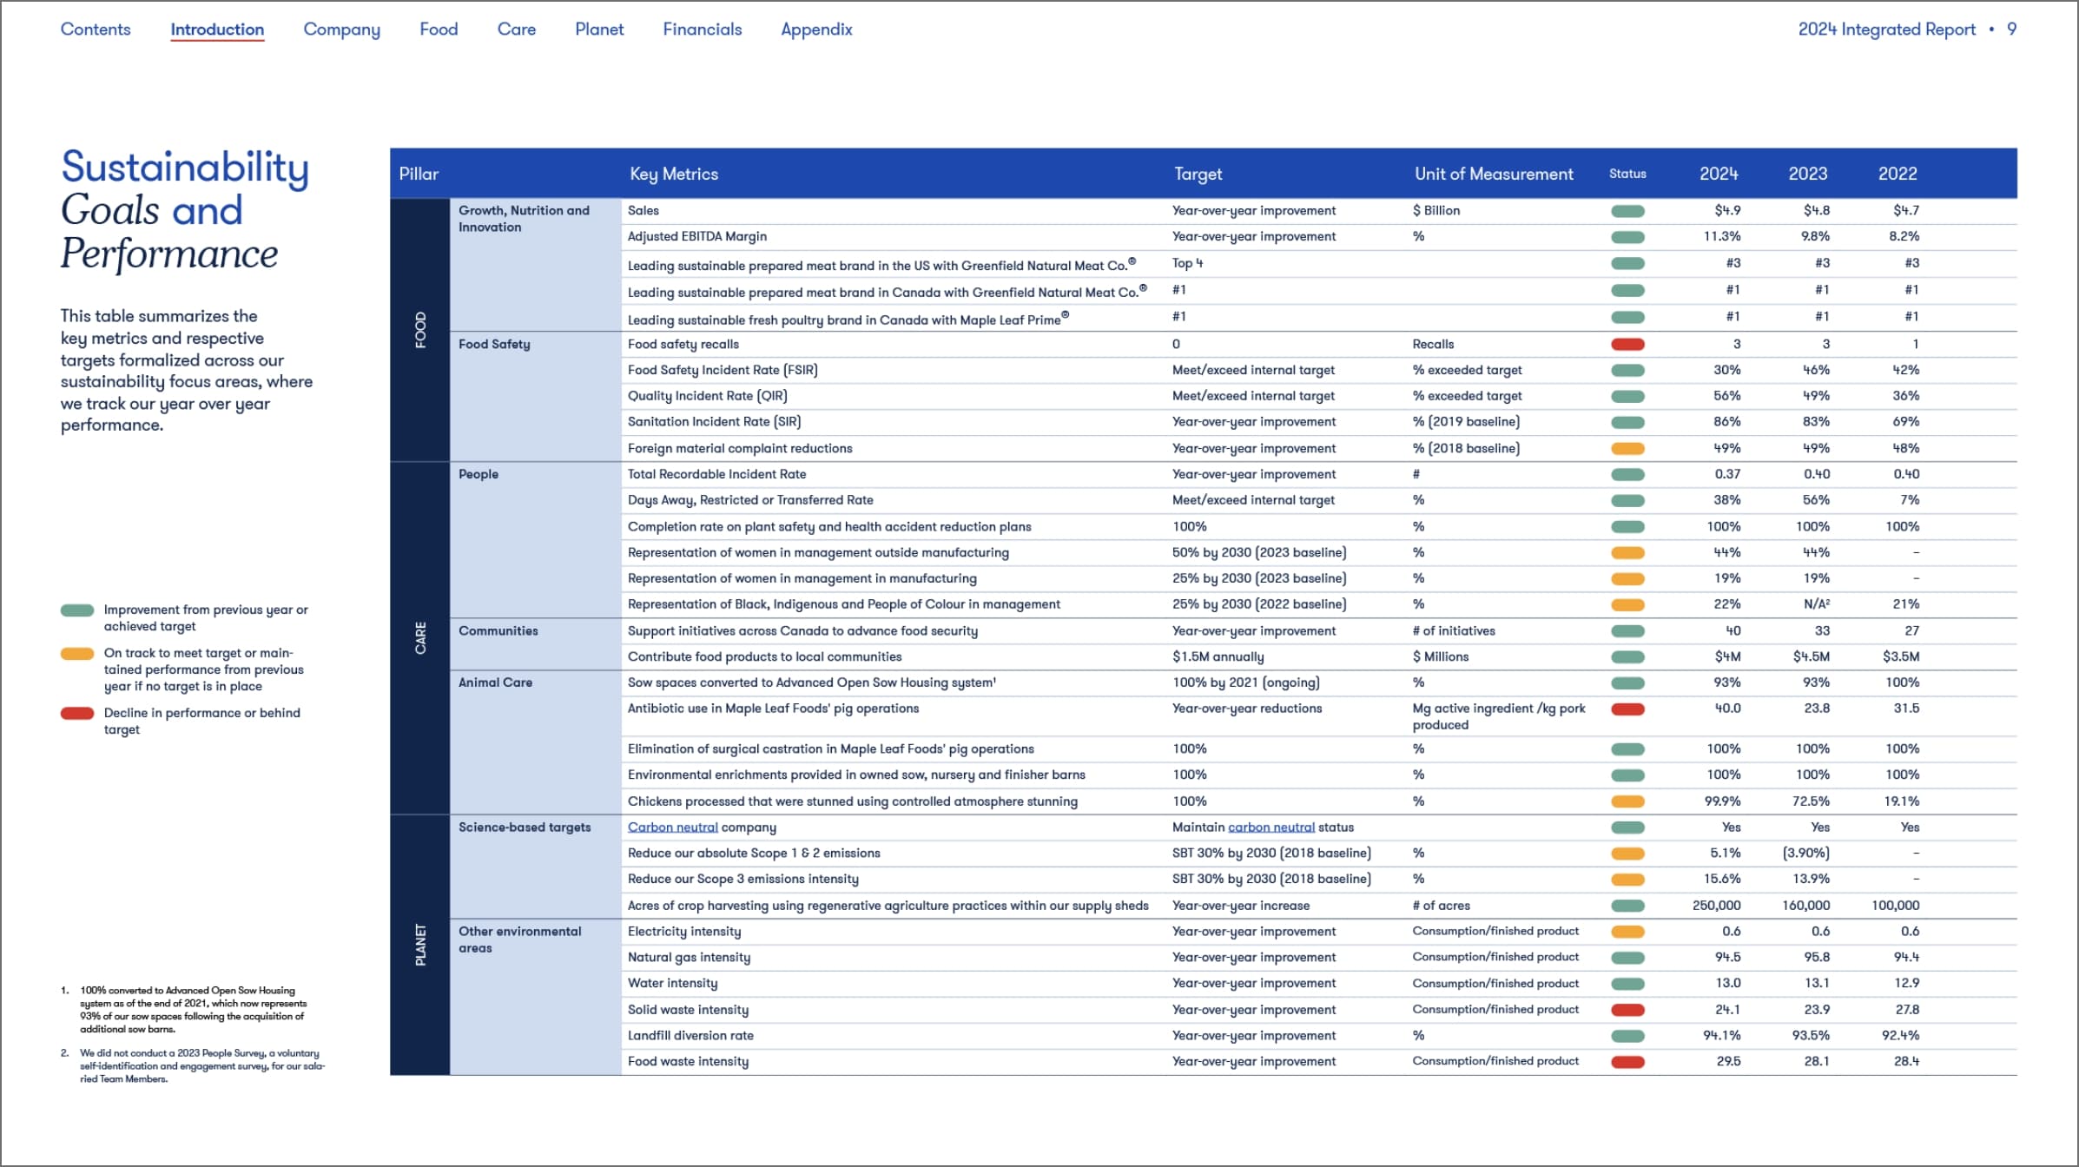Click red status for Solid waste intensity
The image size is (2079, 1167).
(1627, 1010)
